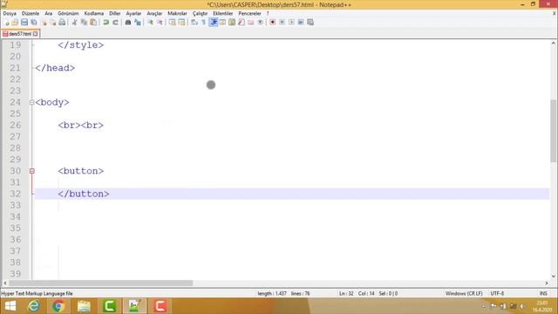Open the Ara menu
The width and height of the screenshot is (558, 314).
49,14
